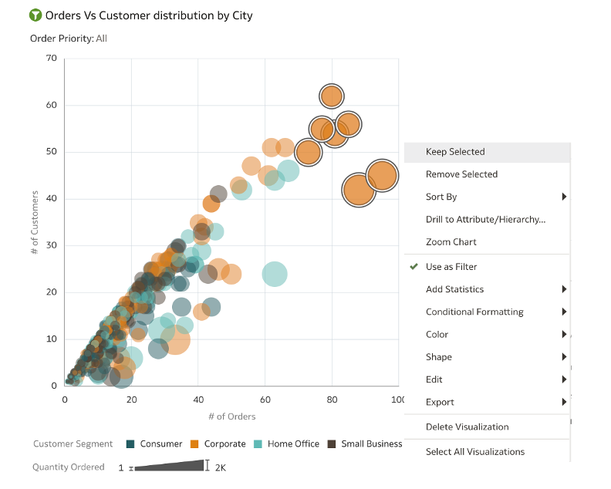Image resolution: width=611 pixels, height=489 pixels.
Task: Click the topmost selected orange bubble
Action: click(x=332, y=96)
